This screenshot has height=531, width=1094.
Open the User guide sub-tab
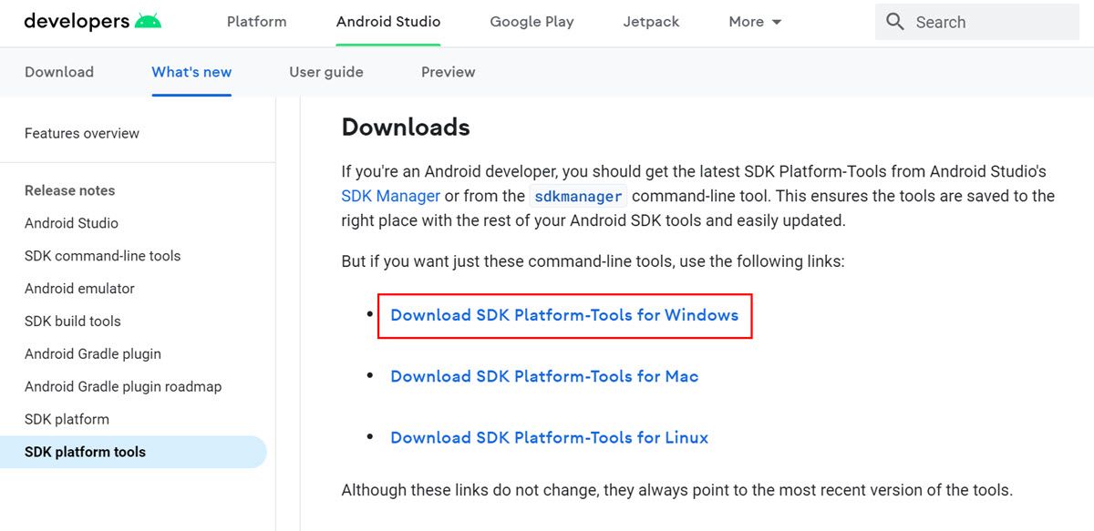tap(325, 72)
